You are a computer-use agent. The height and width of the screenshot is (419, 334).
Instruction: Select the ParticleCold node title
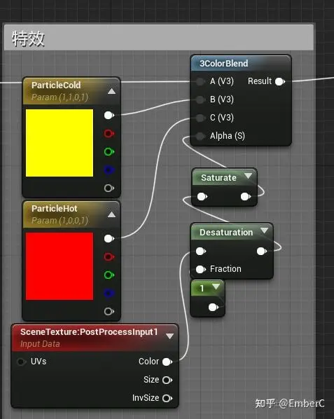tap(56, 85)
